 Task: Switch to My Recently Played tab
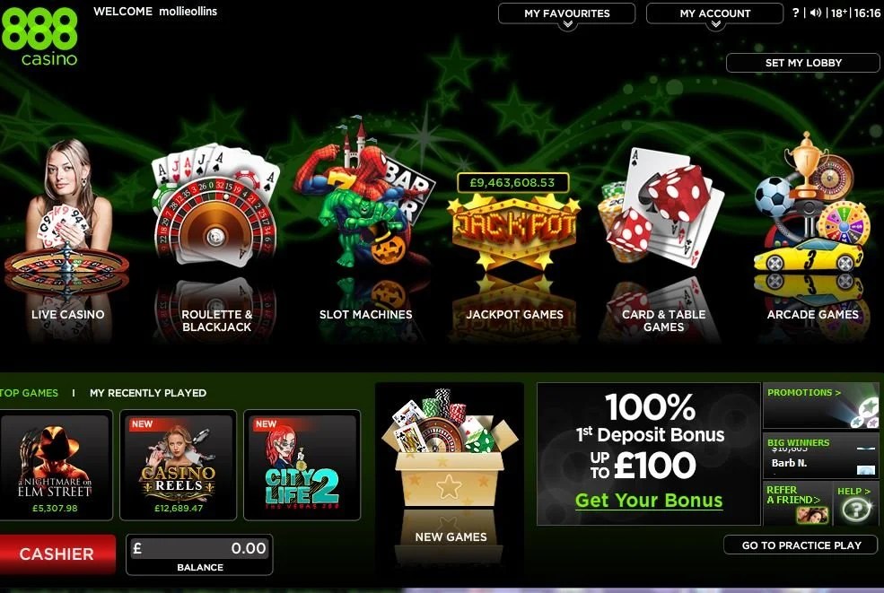point(148,393)
